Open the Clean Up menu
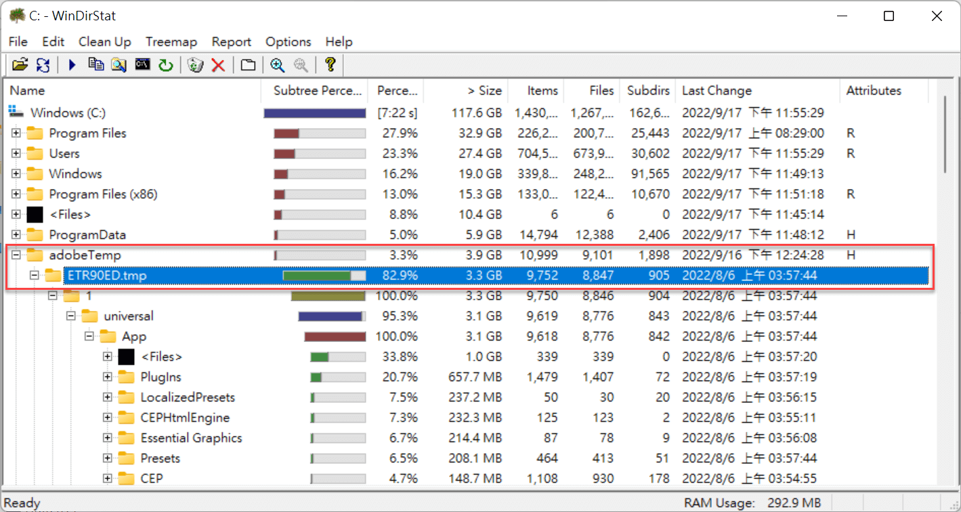This screenshot has height=512, width=961. click(105, 42)
